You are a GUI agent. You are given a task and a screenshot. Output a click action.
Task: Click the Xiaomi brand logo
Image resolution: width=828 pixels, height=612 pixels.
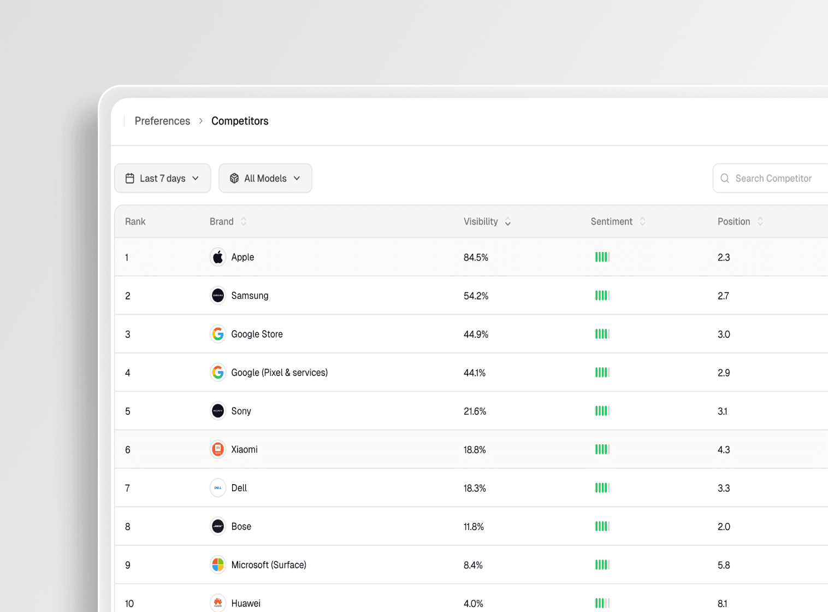[x=218, y=449]
